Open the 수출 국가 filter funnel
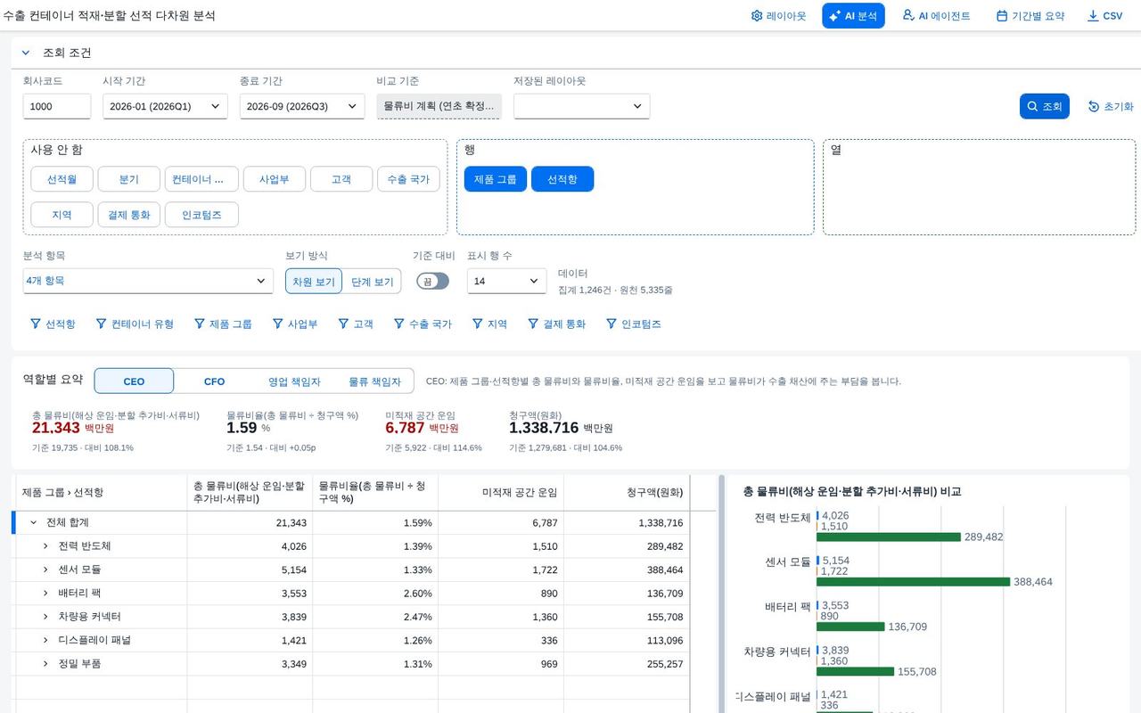This screenshot has width=1141, height=713. click(x=399, y=324)
